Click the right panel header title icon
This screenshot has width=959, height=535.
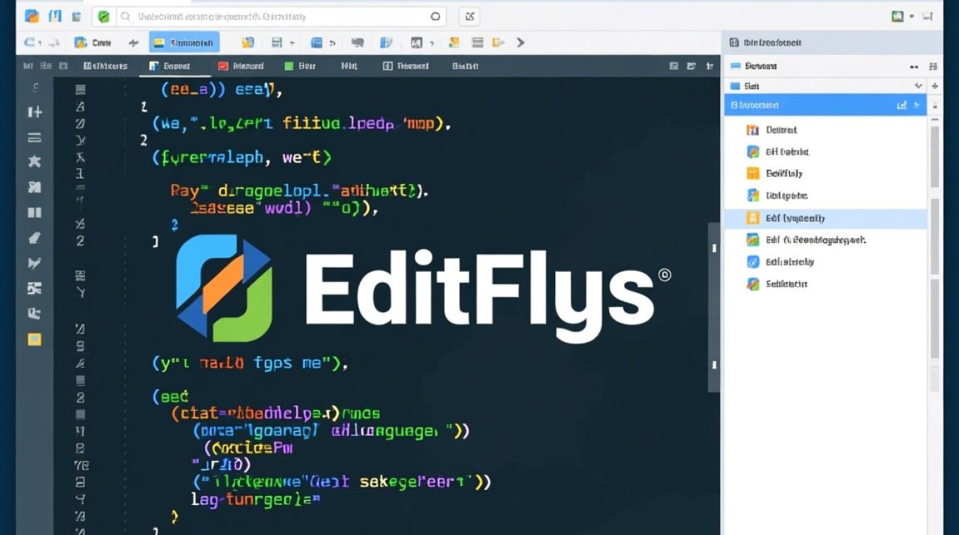pos(734,43)
